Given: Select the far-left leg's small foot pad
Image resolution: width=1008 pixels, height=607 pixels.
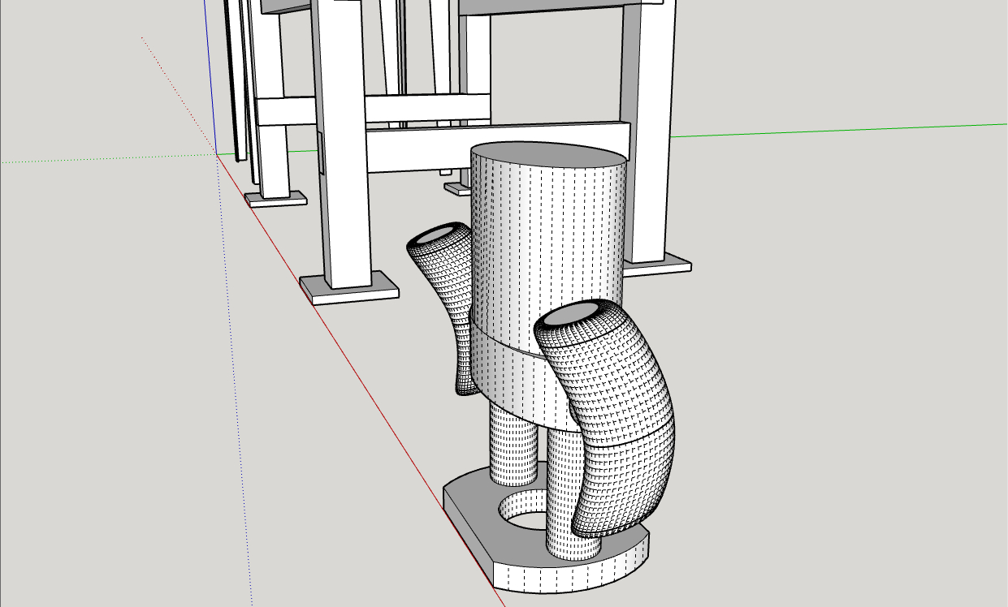Looking at the screenshot, I should pyautogui.click(x=276, y=199).
